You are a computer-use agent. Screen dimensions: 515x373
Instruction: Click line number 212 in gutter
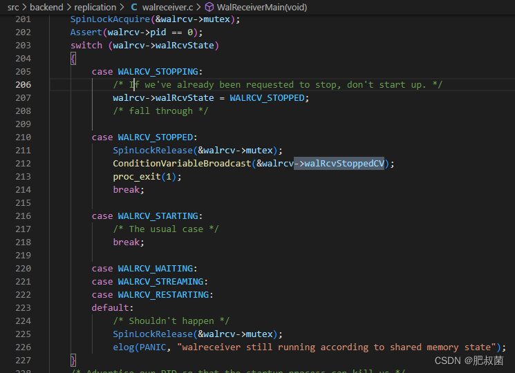[x=24, y=164]
